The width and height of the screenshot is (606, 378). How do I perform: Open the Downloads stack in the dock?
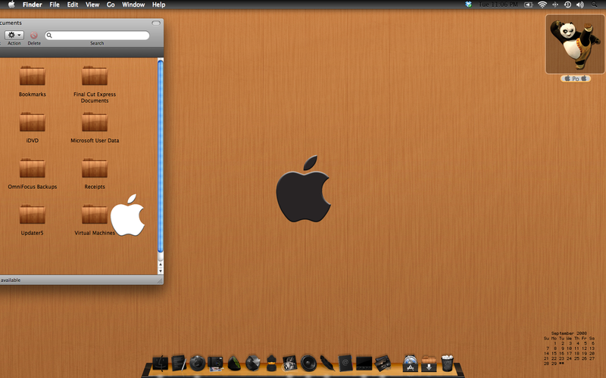pos(429,364)
